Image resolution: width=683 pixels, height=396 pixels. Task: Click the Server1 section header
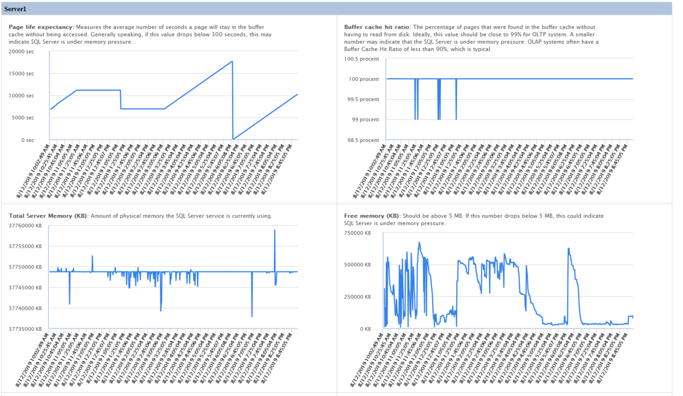point(15,9)
